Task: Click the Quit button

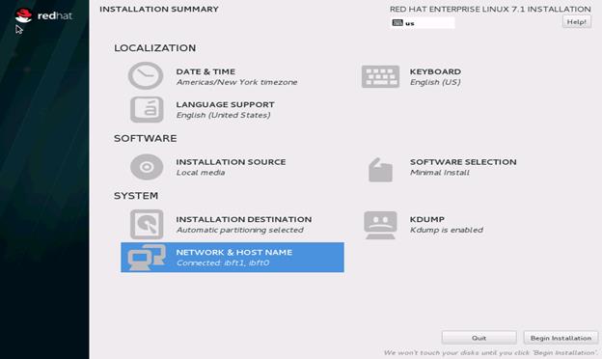Action: (479, 338)
